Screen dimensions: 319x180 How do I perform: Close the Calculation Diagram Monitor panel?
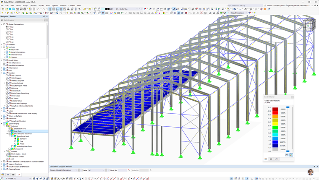tap(317, 167)
